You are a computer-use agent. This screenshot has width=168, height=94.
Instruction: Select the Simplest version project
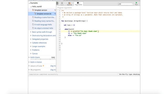point(41,10)
